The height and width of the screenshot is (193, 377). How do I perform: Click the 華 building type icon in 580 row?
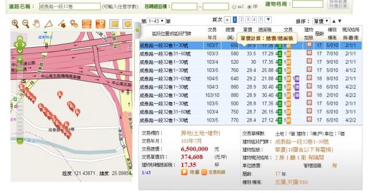tap(309, 53)
